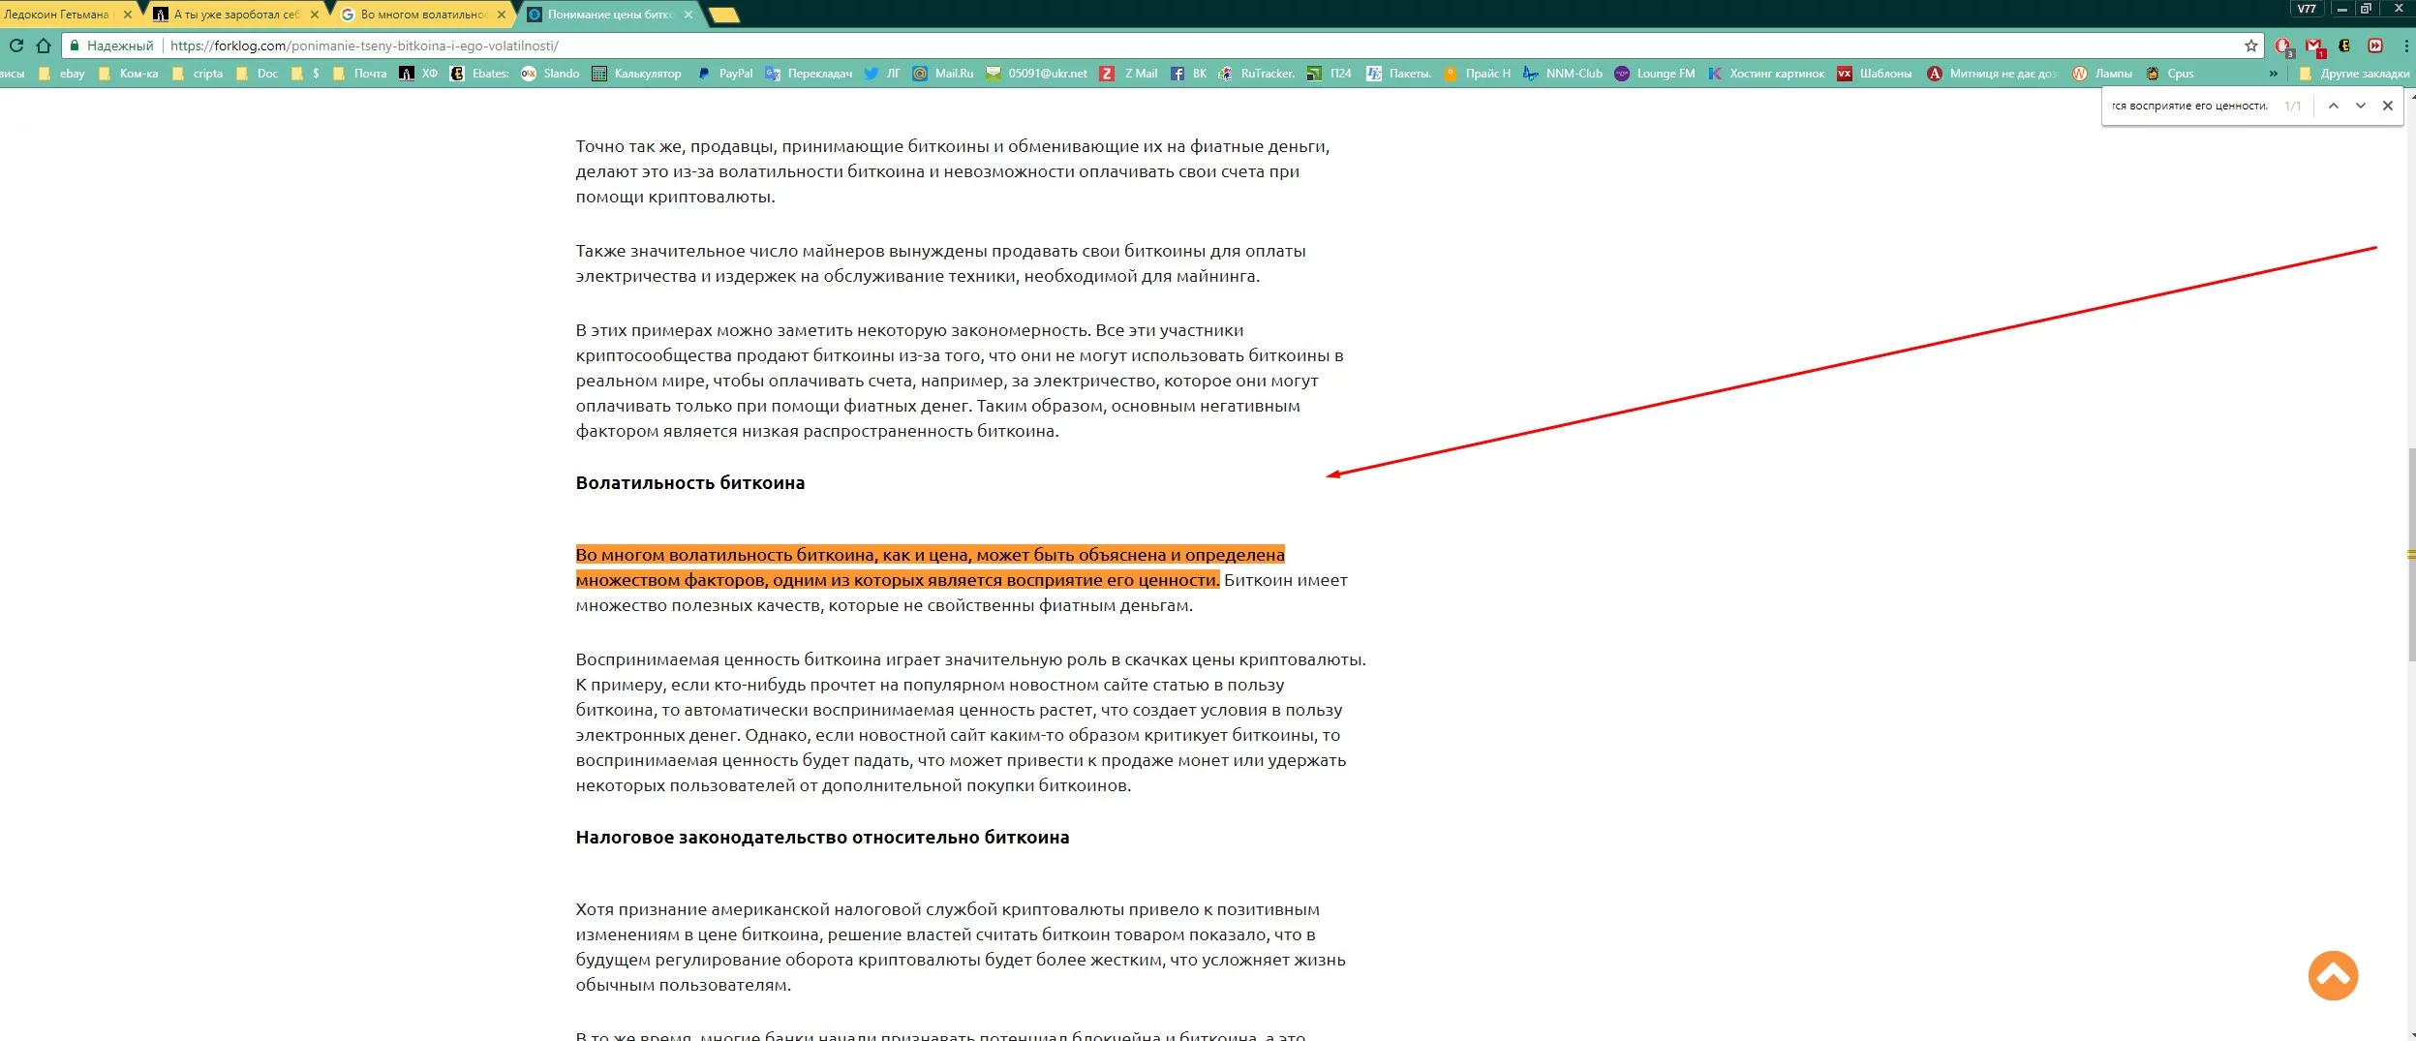Expand the Ком-ка bookmarks folder
This screenshot has width=2416, height=1041.
coord(128,74)
